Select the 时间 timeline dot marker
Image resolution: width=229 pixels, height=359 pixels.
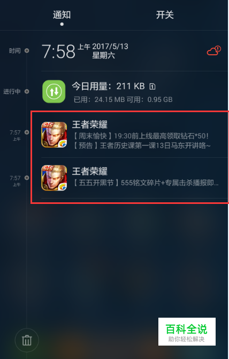pos(27,50)
